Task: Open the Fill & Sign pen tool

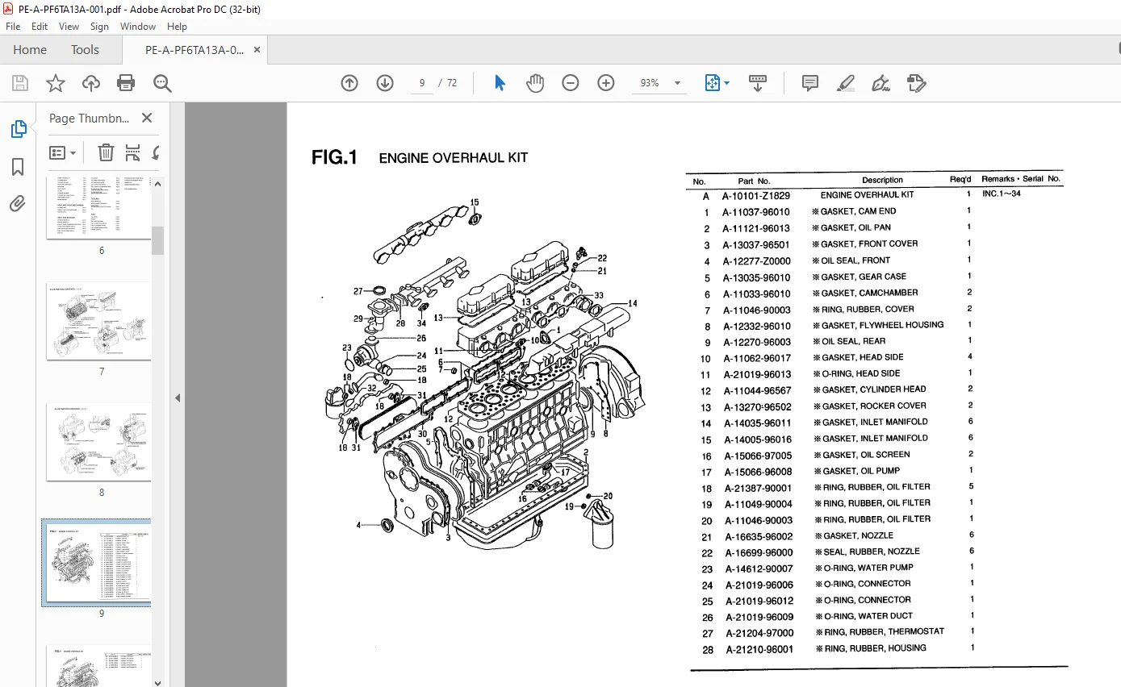Action: pos(881,83)
